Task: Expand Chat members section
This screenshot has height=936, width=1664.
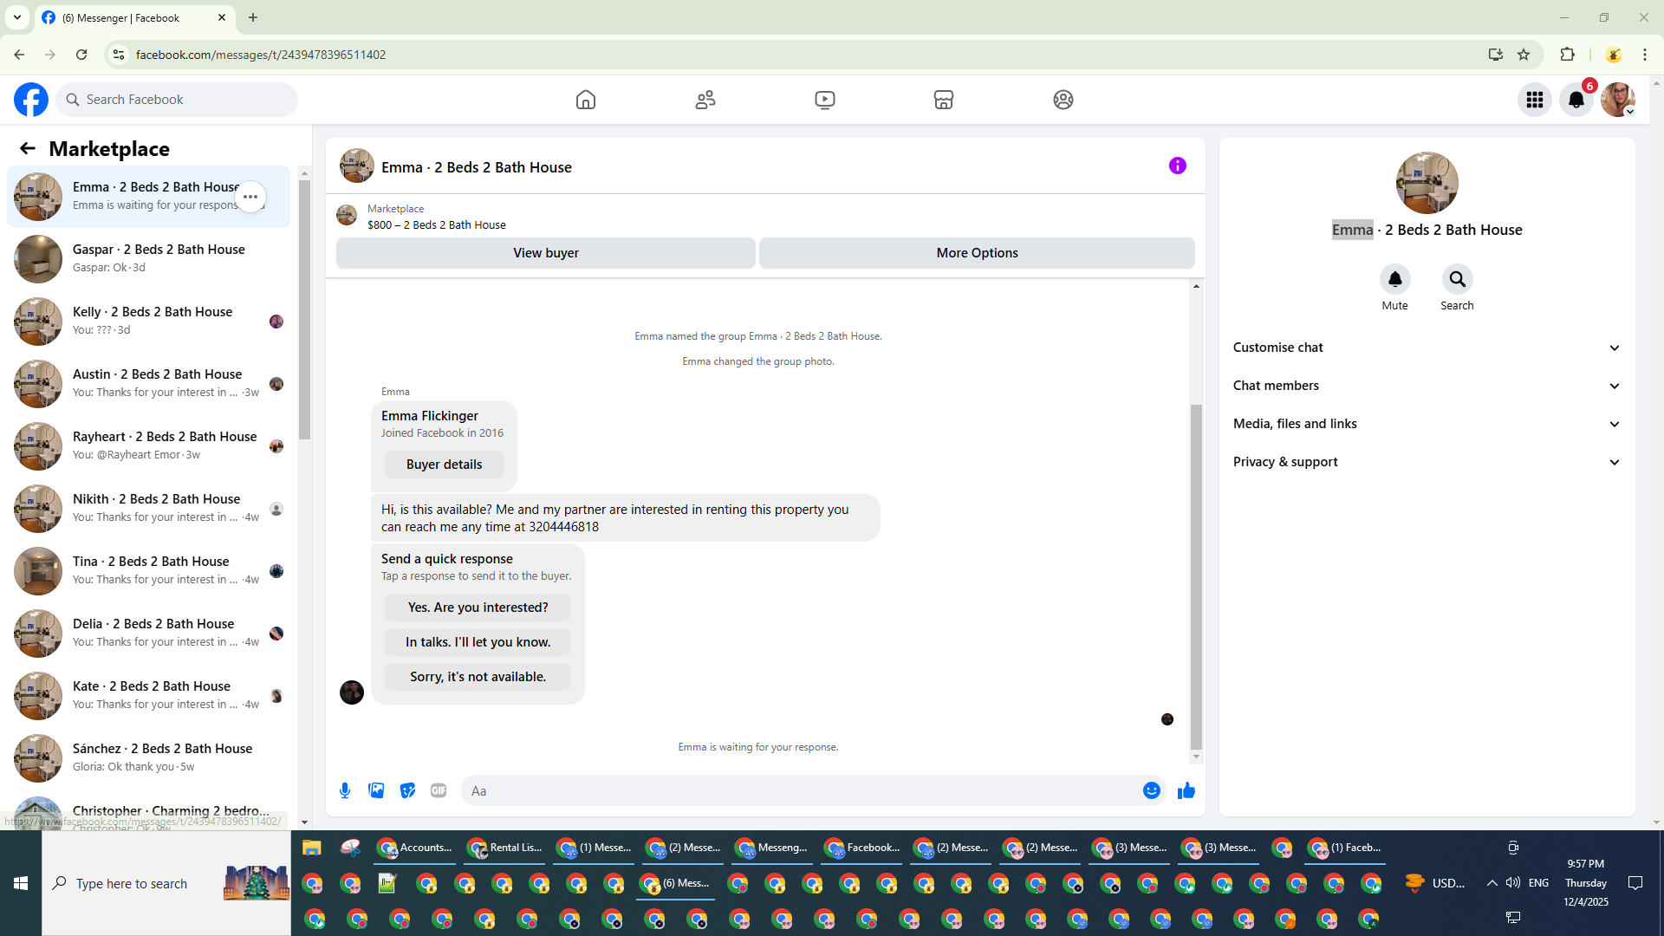Action: pos(1427,386)
